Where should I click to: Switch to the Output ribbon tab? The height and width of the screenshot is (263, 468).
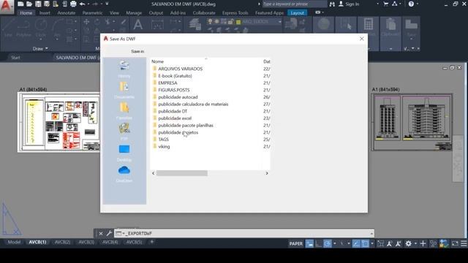[156, 13]
